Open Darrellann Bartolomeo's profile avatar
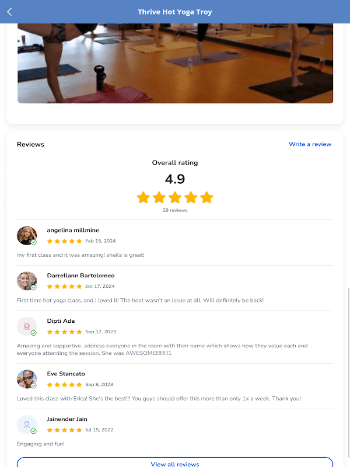 pos(27,281)
